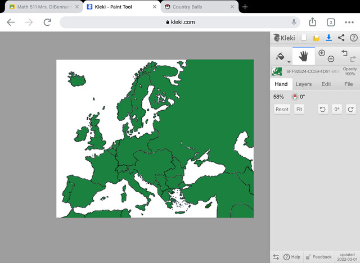Click the Kleki logo

point(284,38)
